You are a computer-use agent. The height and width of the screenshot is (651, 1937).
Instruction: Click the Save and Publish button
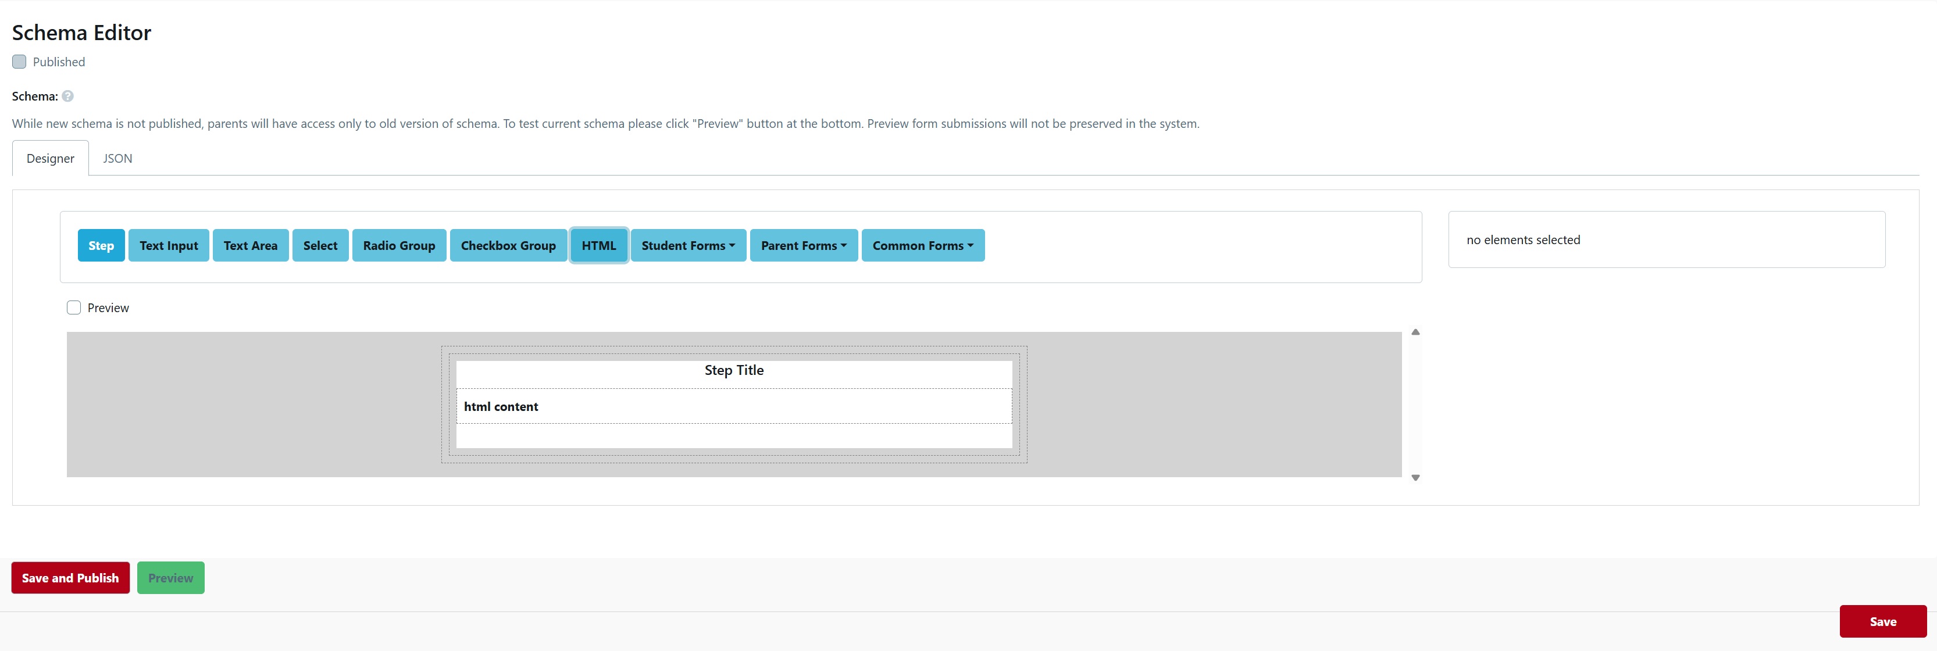[70, 577]
